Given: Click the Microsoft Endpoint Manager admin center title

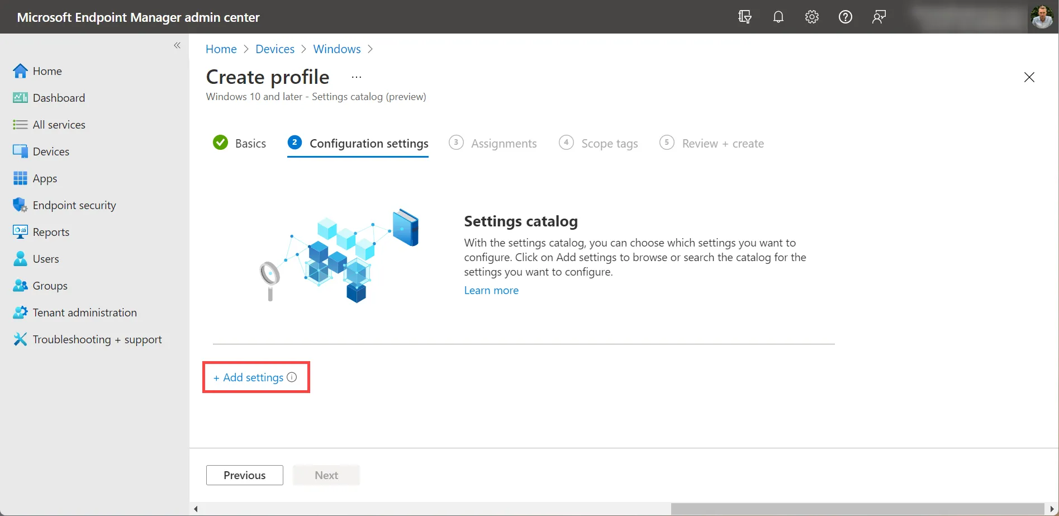Looking at the screenshot, I should [x=139, y=17].
